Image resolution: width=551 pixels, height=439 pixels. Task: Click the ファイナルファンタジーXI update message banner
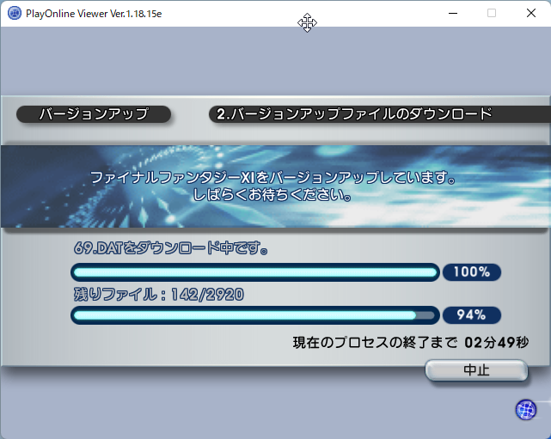[x=275, y=186]
